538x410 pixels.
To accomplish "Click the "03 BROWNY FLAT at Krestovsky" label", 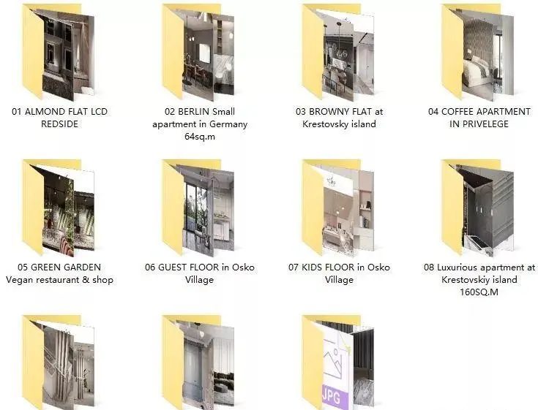I will (x=339, y=118).
